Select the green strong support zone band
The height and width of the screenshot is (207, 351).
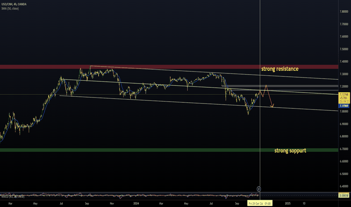click(x=169, y=150)
